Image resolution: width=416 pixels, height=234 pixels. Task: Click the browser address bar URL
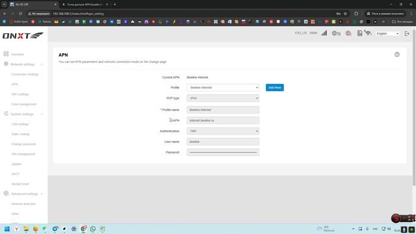[x=78, y=14]
